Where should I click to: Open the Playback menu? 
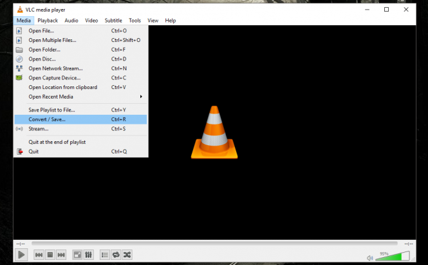(x=48, y=21)
